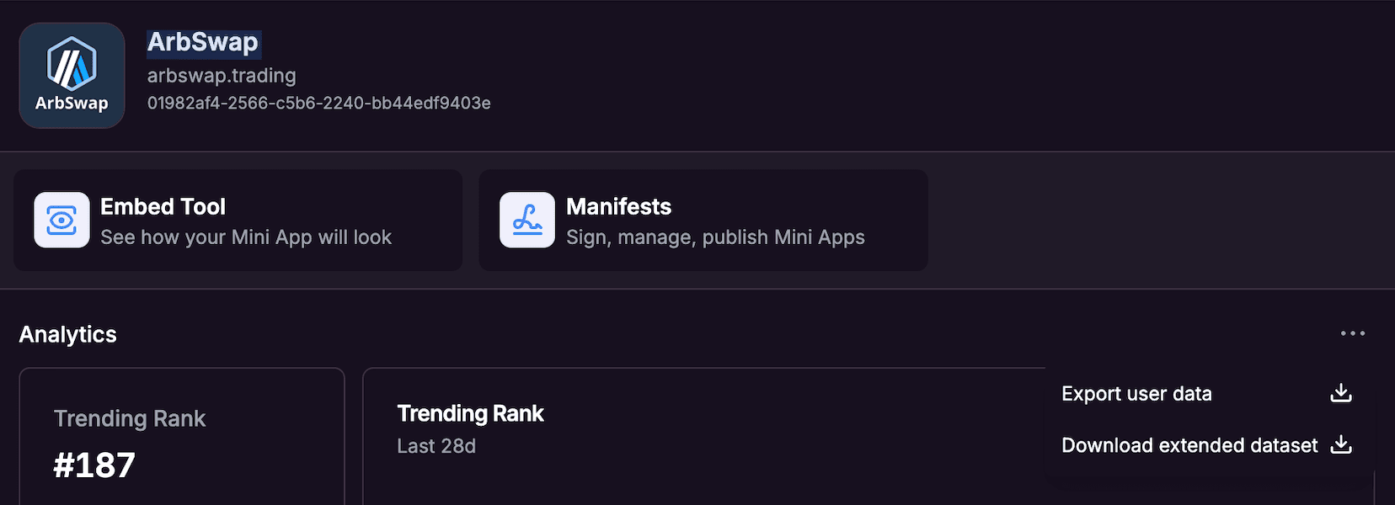Click the Last 28d period label
This screenshot has height=505, width=1395.
[x=436, y=446]
